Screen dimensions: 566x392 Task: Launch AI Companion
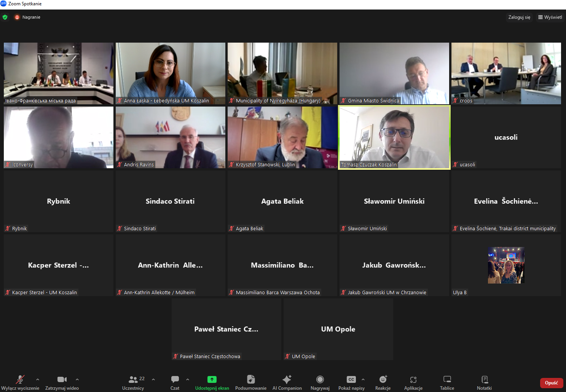[287, 382]
